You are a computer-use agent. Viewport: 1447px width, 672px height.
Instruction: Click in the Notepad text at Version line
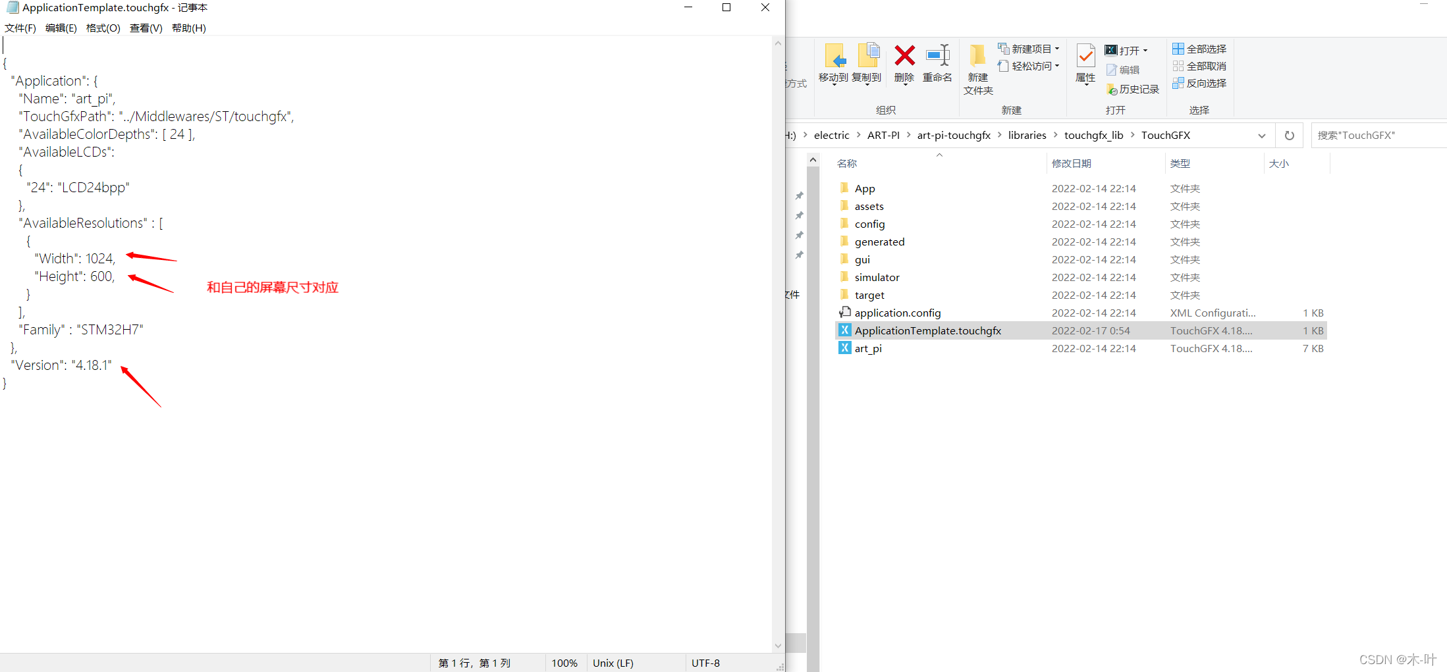(x=61, y=365)
